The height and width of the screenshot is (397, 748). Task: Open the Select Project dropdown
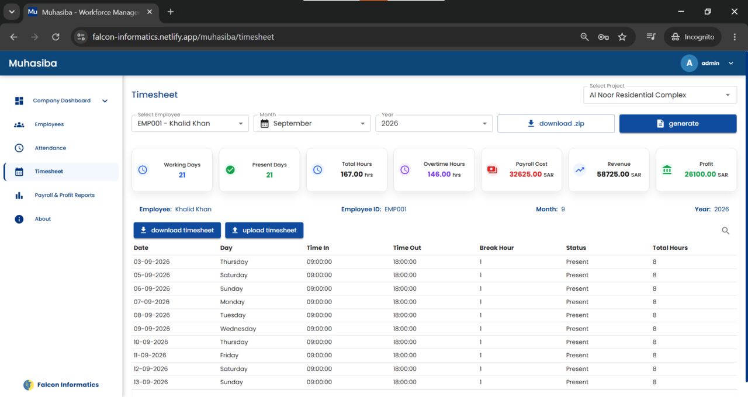[660, 95]
